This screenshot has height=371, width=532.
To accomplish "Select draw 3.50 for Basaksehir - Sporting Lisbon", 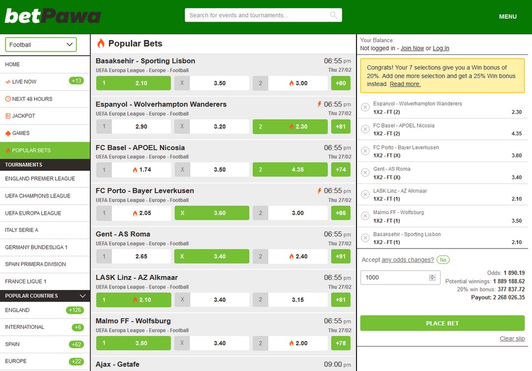I will point(212,83).
